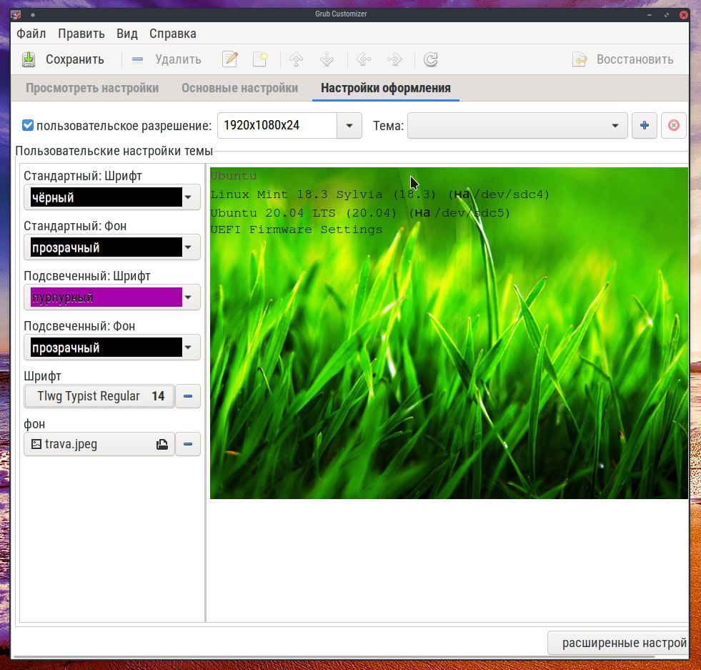Image resolution: width=701 pixels, height=670 pixels.
Task: Click Ubuntu 20.04 LTS preview entry
Action: pyautogui.click(x=360, y=213)
